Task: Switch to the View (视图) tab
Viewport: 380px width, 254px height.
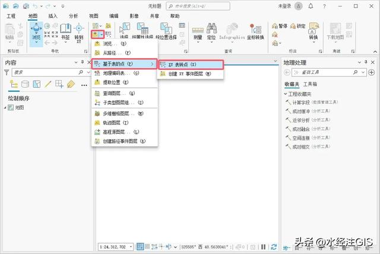Action: click(x=94, y=16)
